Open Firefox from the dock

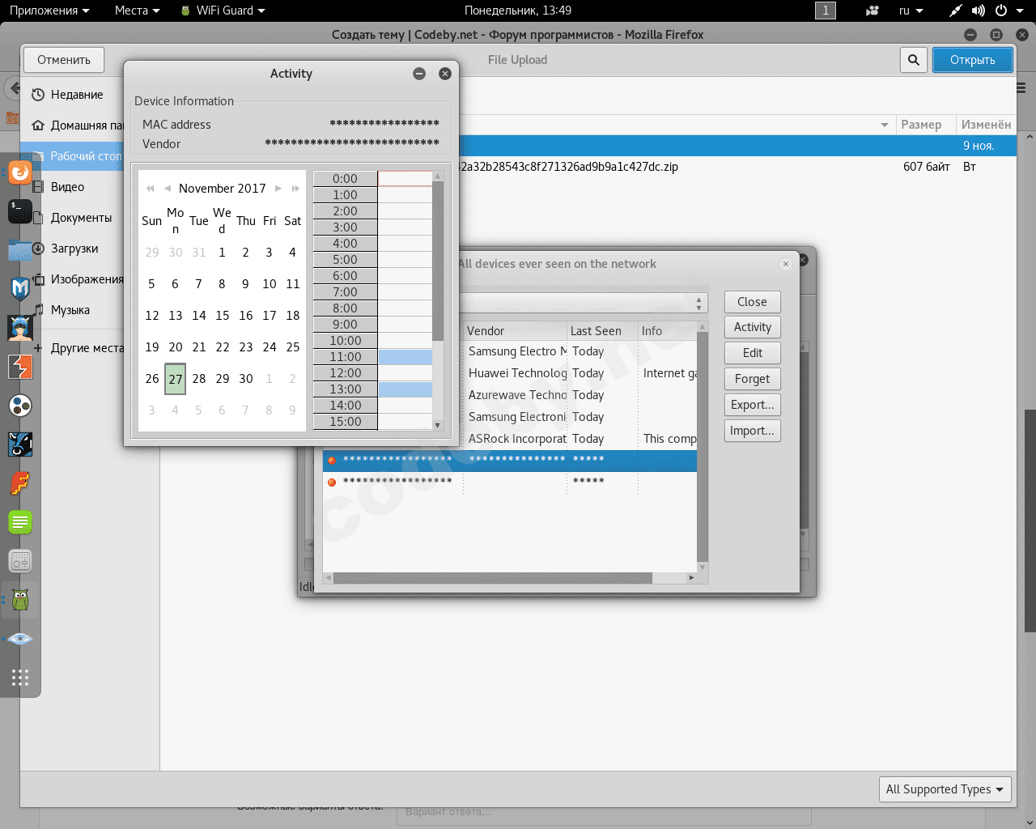click(19, 172)
